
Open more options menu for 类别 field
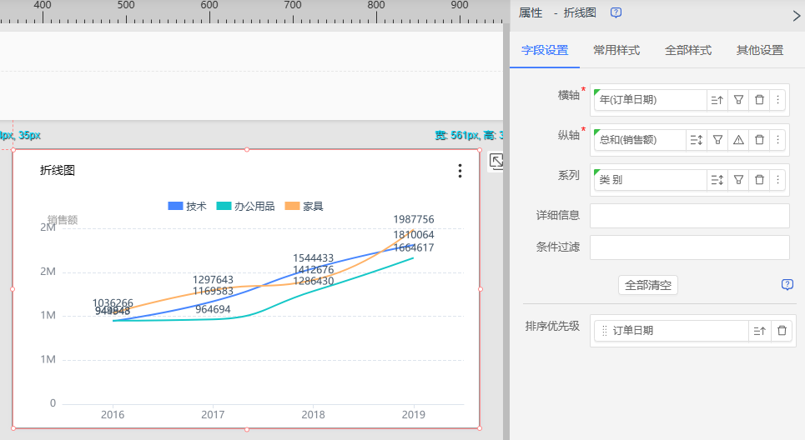(x=777, y=179)
